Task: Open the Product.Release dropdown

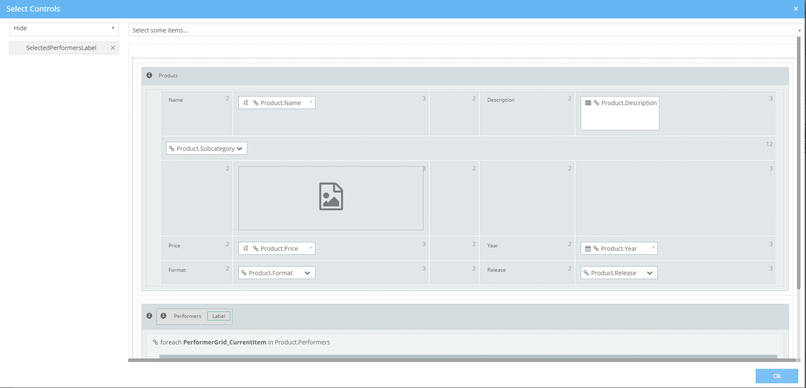Action: click(x=650, y=273)
